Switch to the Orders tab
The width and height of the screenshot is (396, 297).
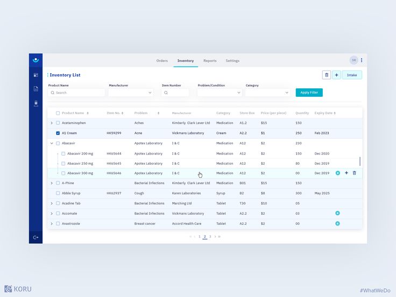[162, 61]
